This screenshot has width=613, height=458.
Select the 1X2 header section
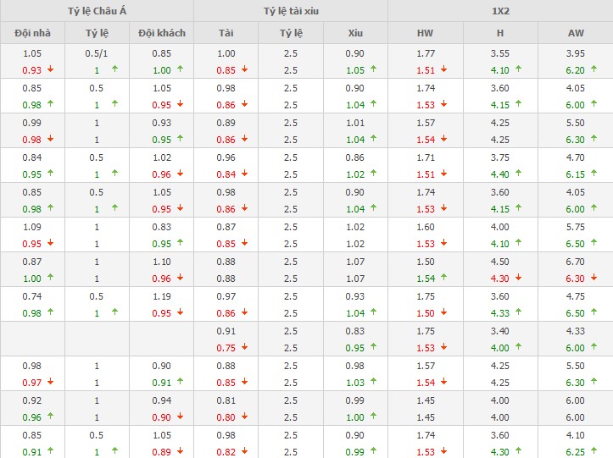pos(500,11)
